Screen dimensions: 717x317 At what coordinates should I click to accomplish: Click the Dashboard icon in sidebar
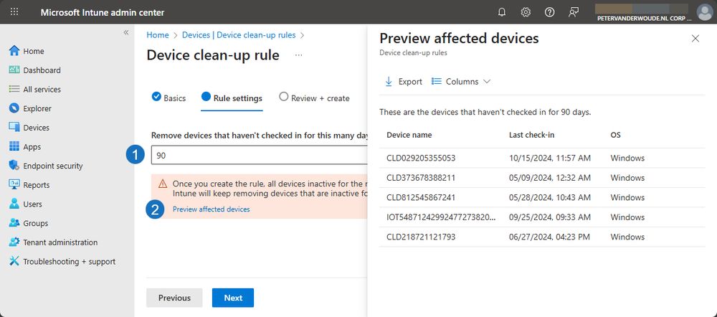(x=14, y=70)
